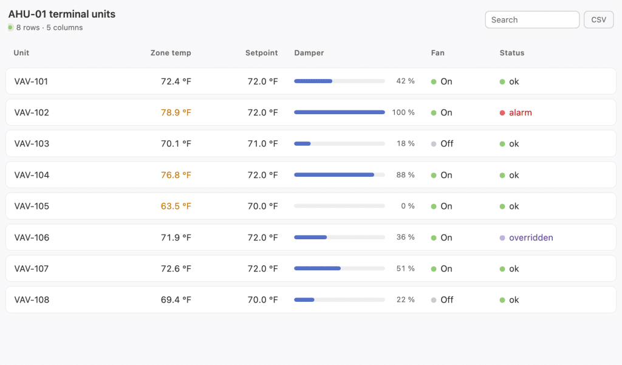Select the VAV-107 unit name
The image size is (622, 365).
point(32,268)
